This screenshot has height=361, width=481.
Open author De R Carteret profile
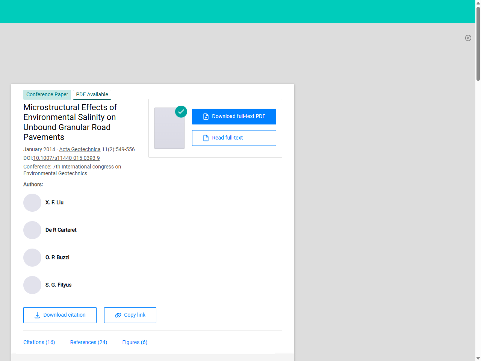(x=61, y=230)
